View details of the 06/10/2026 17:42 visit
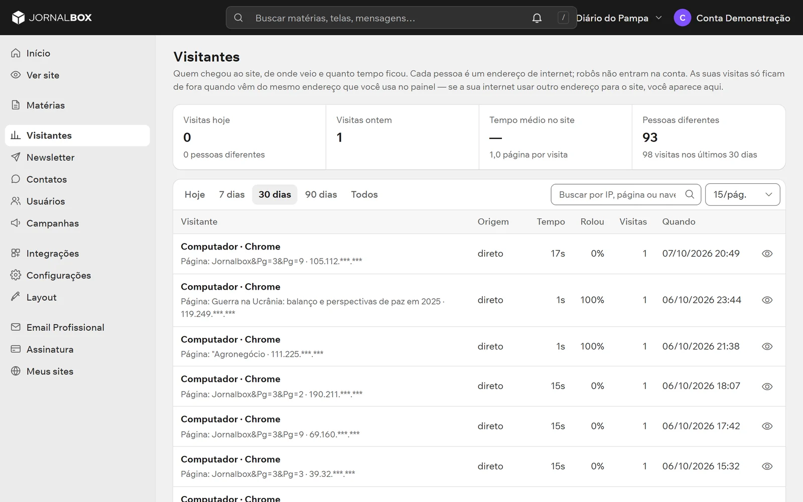 [767, 426]
